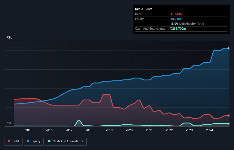This screenshot has height=150, width=234.
Task: Click the debt line peak near 2019
Action: [107, 94]
